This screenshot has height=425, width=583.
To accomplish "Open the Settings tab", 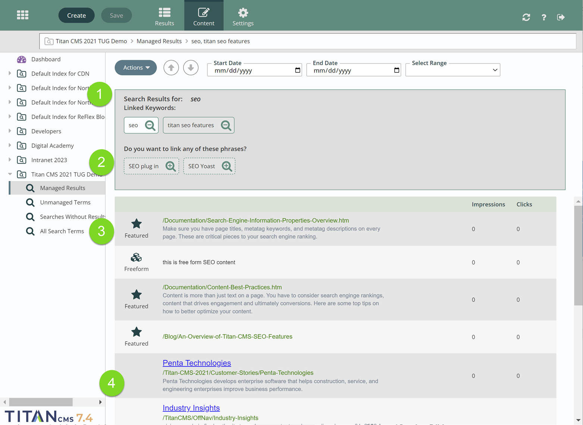I will (x=243, y=16).
